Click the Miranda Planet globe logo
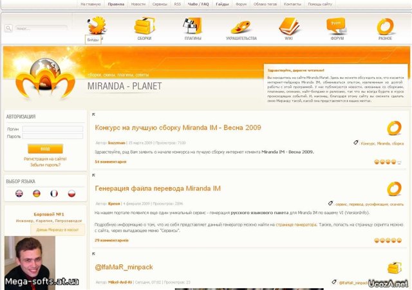The height and width of the screenshot is (290, 412). point(45,78)
